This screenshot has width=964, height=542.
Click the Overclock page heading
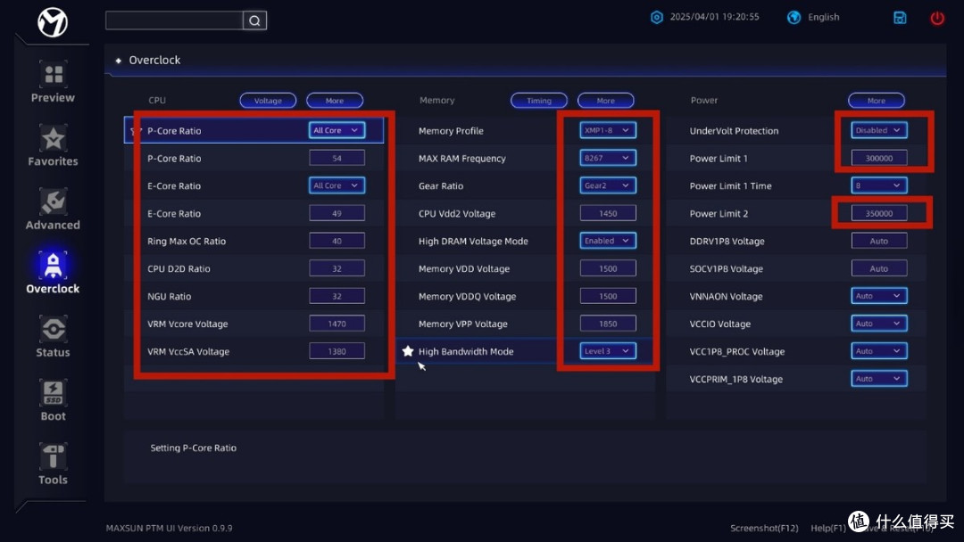pos(154,60)
